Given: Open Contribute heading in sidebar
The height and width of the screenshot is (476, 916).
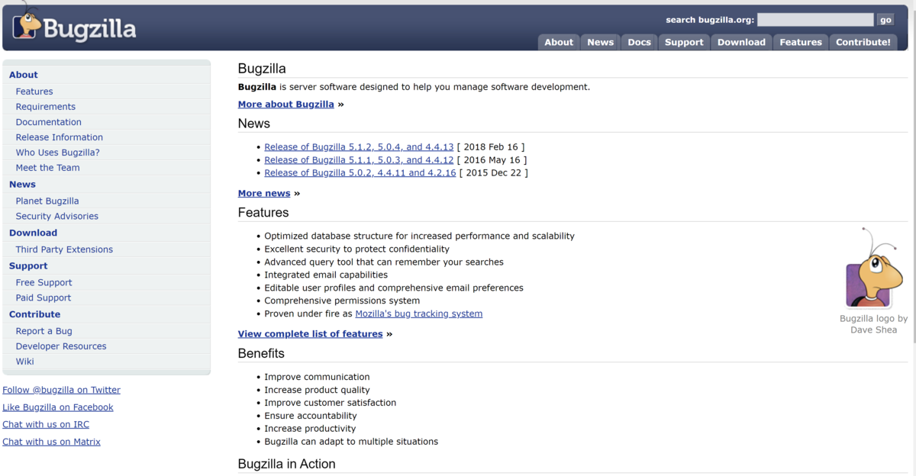Looking at the screenshot, I should pos(35,314).
